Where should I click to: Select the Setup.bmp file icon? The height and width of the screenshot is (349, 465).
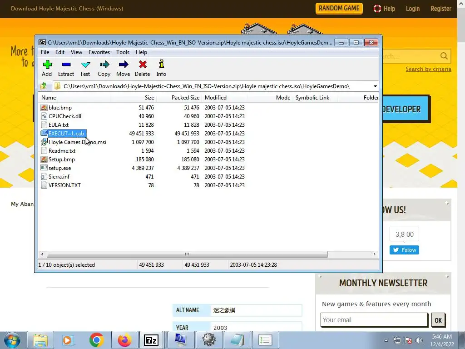44,159
